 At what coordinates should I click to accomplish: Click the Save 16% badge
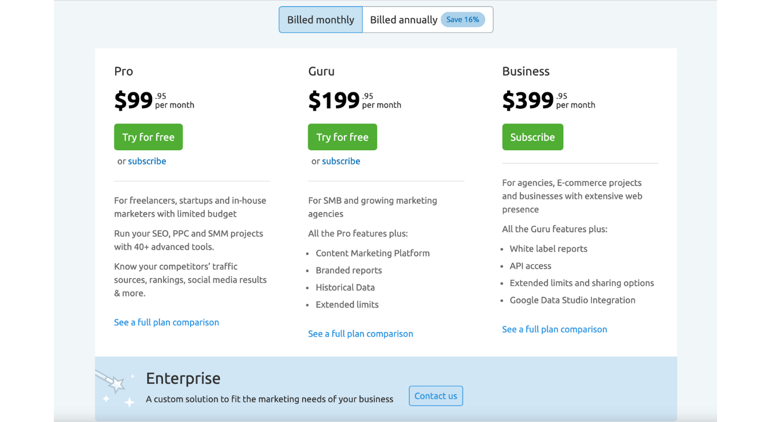[x=463, y=20]
